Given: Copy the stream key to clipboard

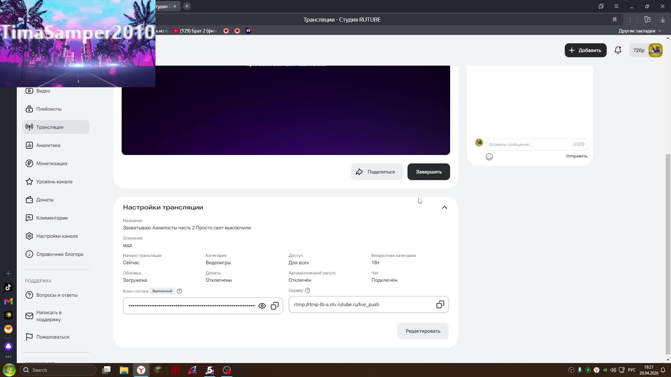Looking at the screenshot, I should (275, 306).
